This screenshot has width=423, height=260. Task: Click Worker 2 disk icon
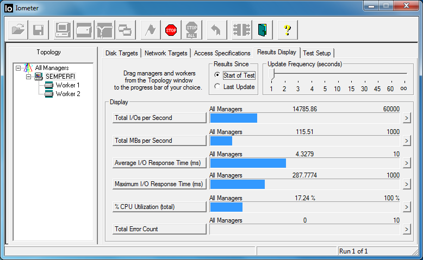coord(49,94)
